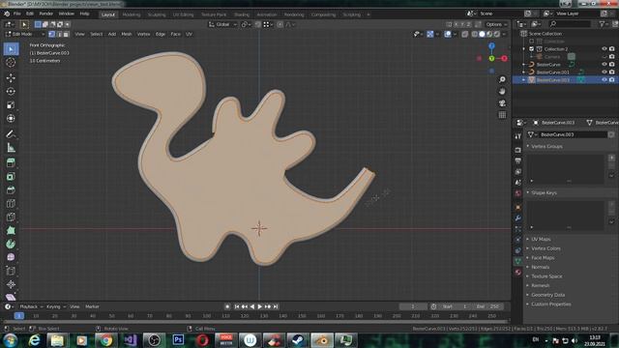Open the Render properties tab icon
This screenshot has width=619, height=348.
[518, 151]
